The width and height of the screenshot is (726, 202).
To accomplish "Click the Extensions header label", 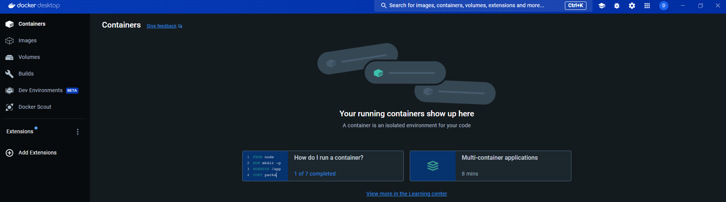I will pyautogui.click(x=20, y=131).
